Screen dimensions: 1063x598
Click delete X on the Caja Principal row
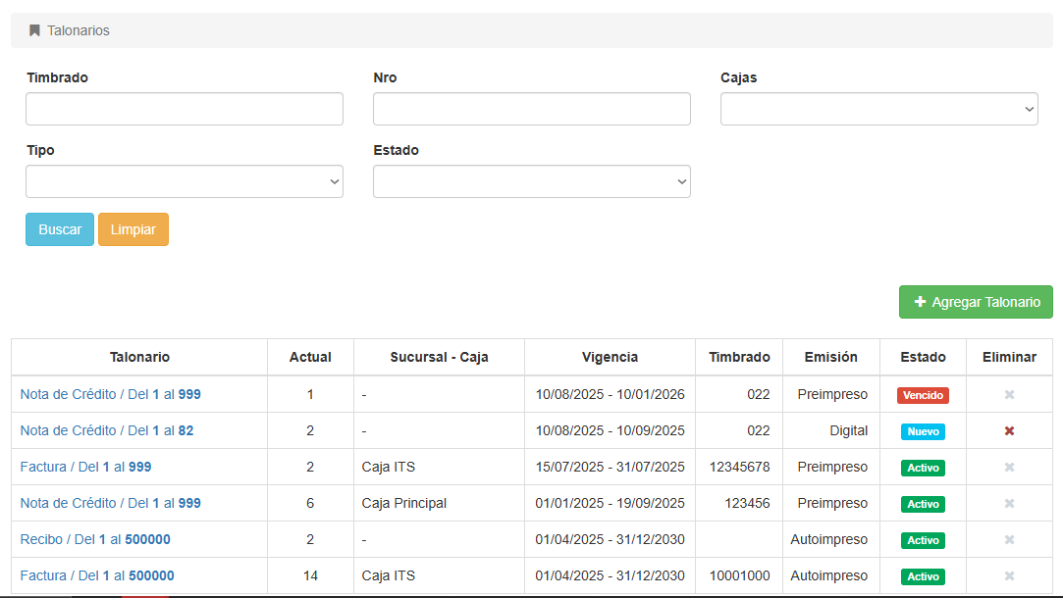pos(1009,504)
